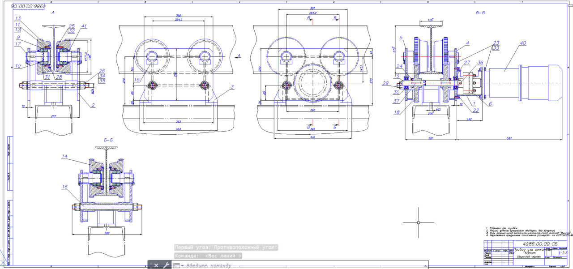The width and height of the screenshot is (573, 269).
Task: Select part callout number 14
Action: pyautogui.click(x=65, y=157)
